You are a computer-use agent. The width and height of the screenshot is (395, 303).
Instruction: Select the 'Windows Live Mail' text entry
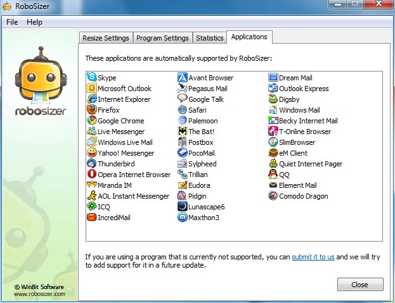125,142
